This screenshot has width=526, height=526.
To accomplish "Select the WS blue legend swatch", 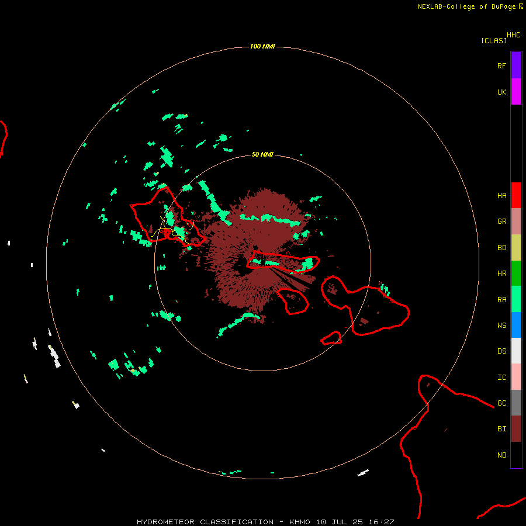I will click(516, 325).
